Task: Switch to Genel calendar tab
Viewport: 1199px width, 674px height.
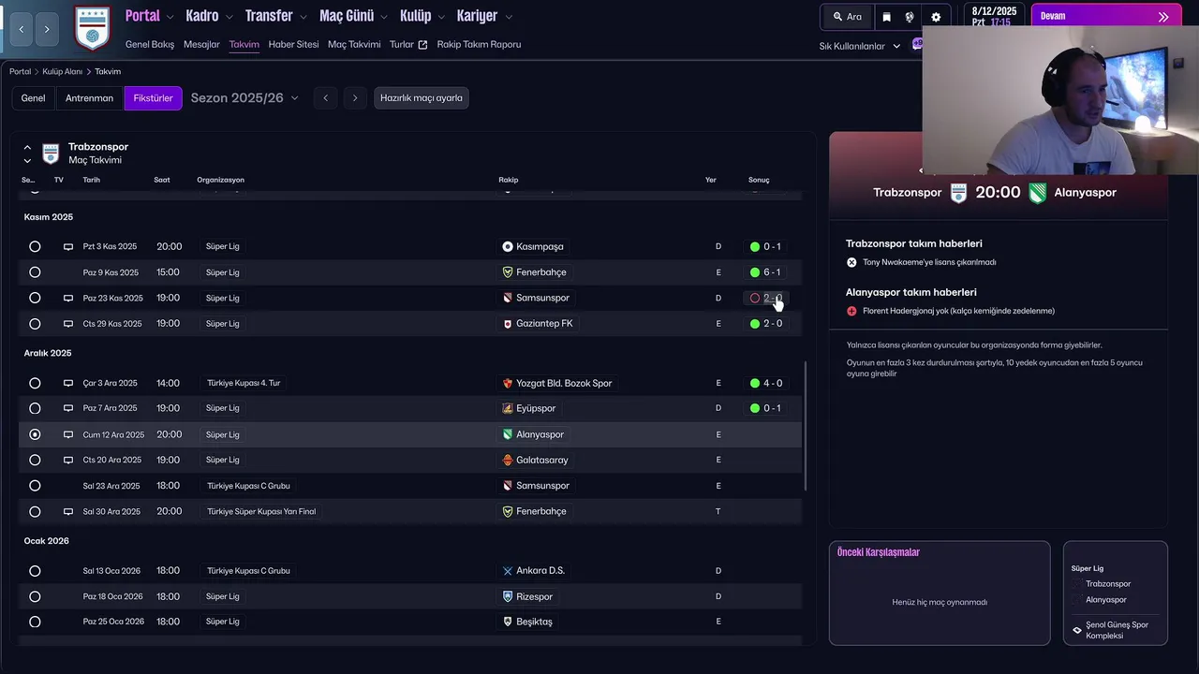Action: pos(33,97)
